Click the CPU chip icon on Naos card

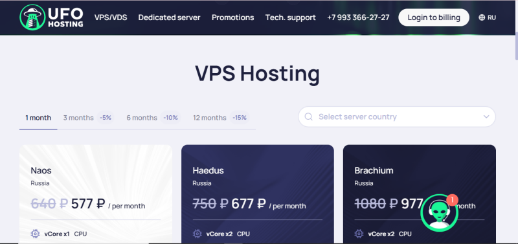35,234
